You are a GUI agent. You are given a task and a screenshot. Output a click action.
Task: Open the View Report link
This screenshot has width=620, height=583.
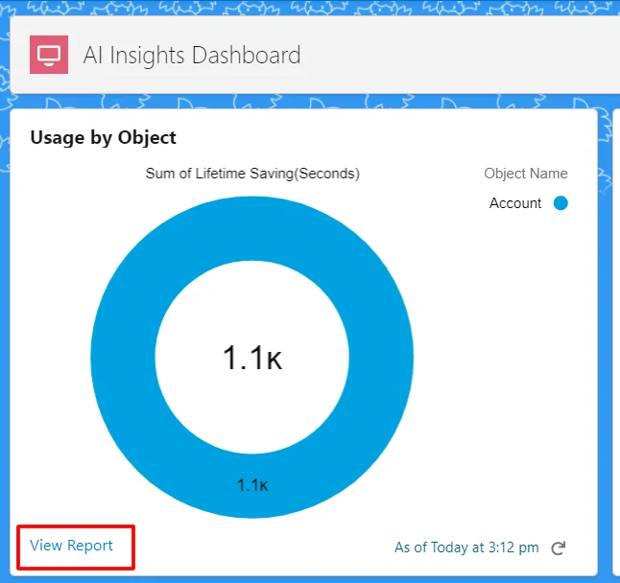[71, 546]
